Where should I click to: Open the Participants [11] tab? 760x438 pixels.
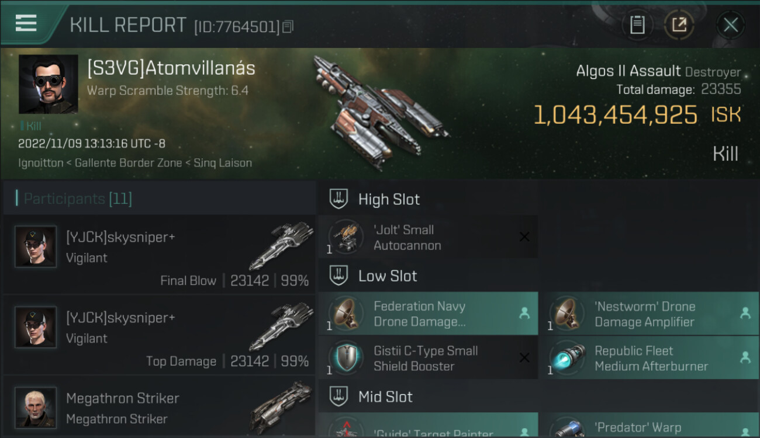click(x=77, y=199)
